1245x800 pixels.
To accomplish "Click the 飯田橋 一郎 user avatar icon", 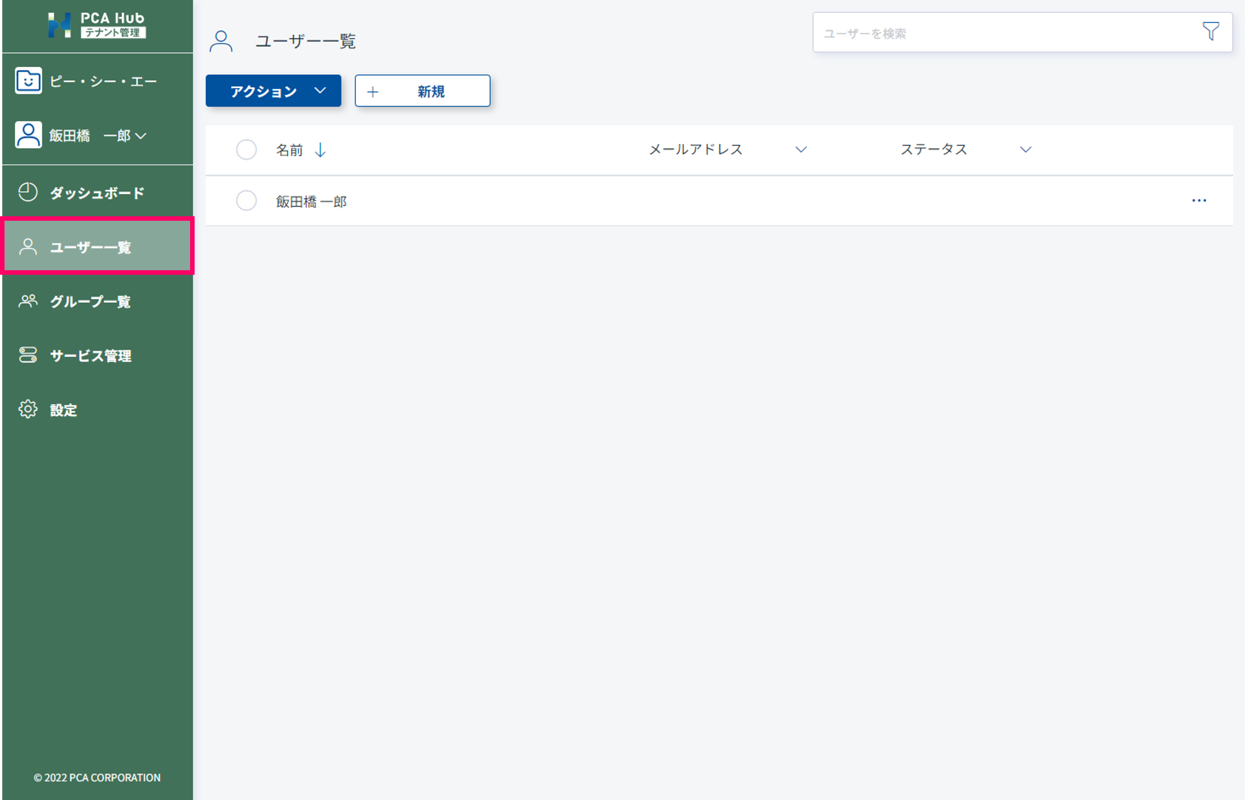I will coord(28,135).
